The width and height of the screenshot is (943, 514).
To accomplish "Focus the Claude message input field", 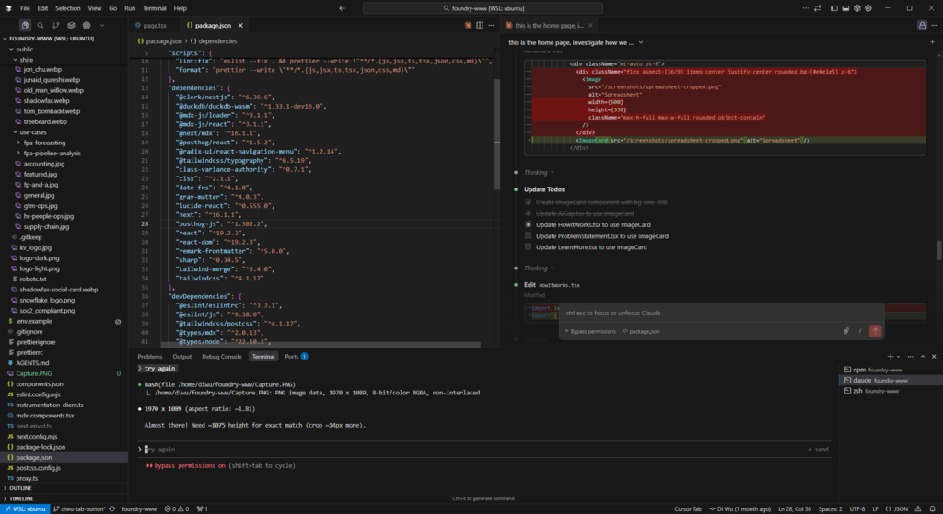I will pos(722,313).
